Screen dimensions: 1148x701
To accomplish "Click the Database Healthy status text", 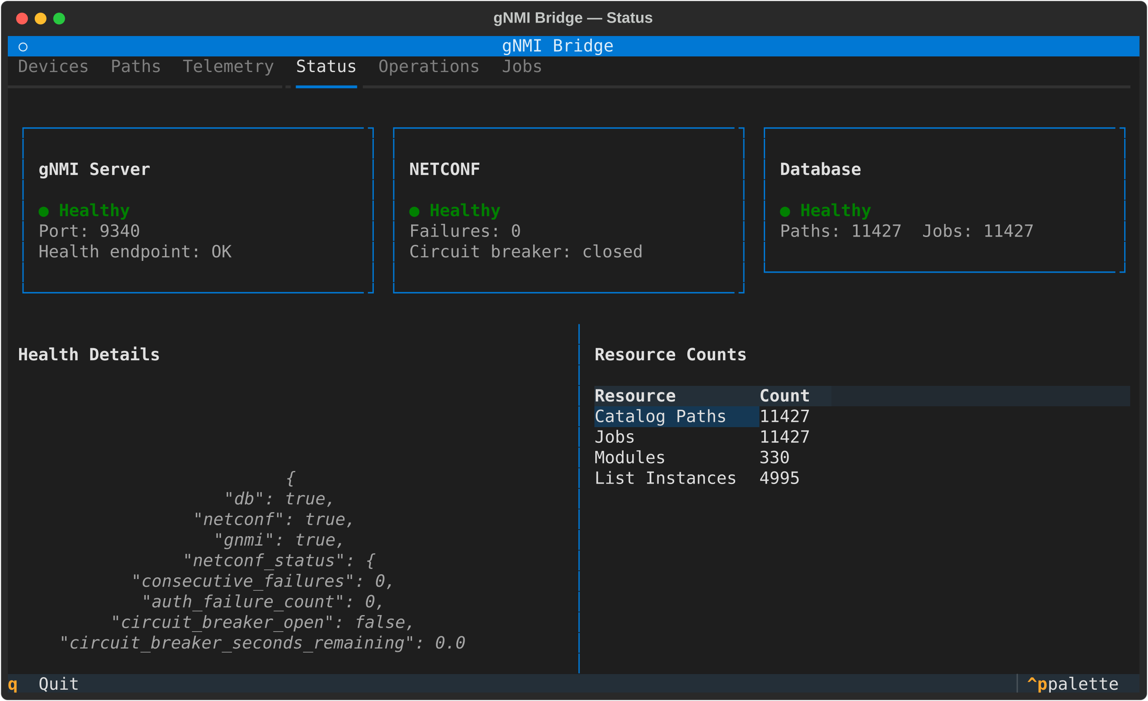I will pos(835,211).
